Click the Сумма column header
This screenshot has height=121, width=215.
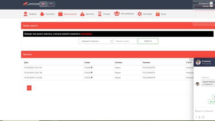tap(87, 63)
